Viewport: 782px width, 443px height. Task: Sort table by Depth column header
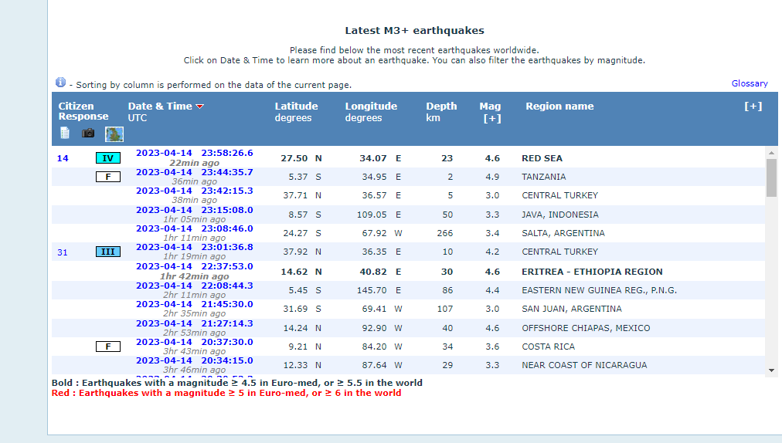click(x=441, y=107)
